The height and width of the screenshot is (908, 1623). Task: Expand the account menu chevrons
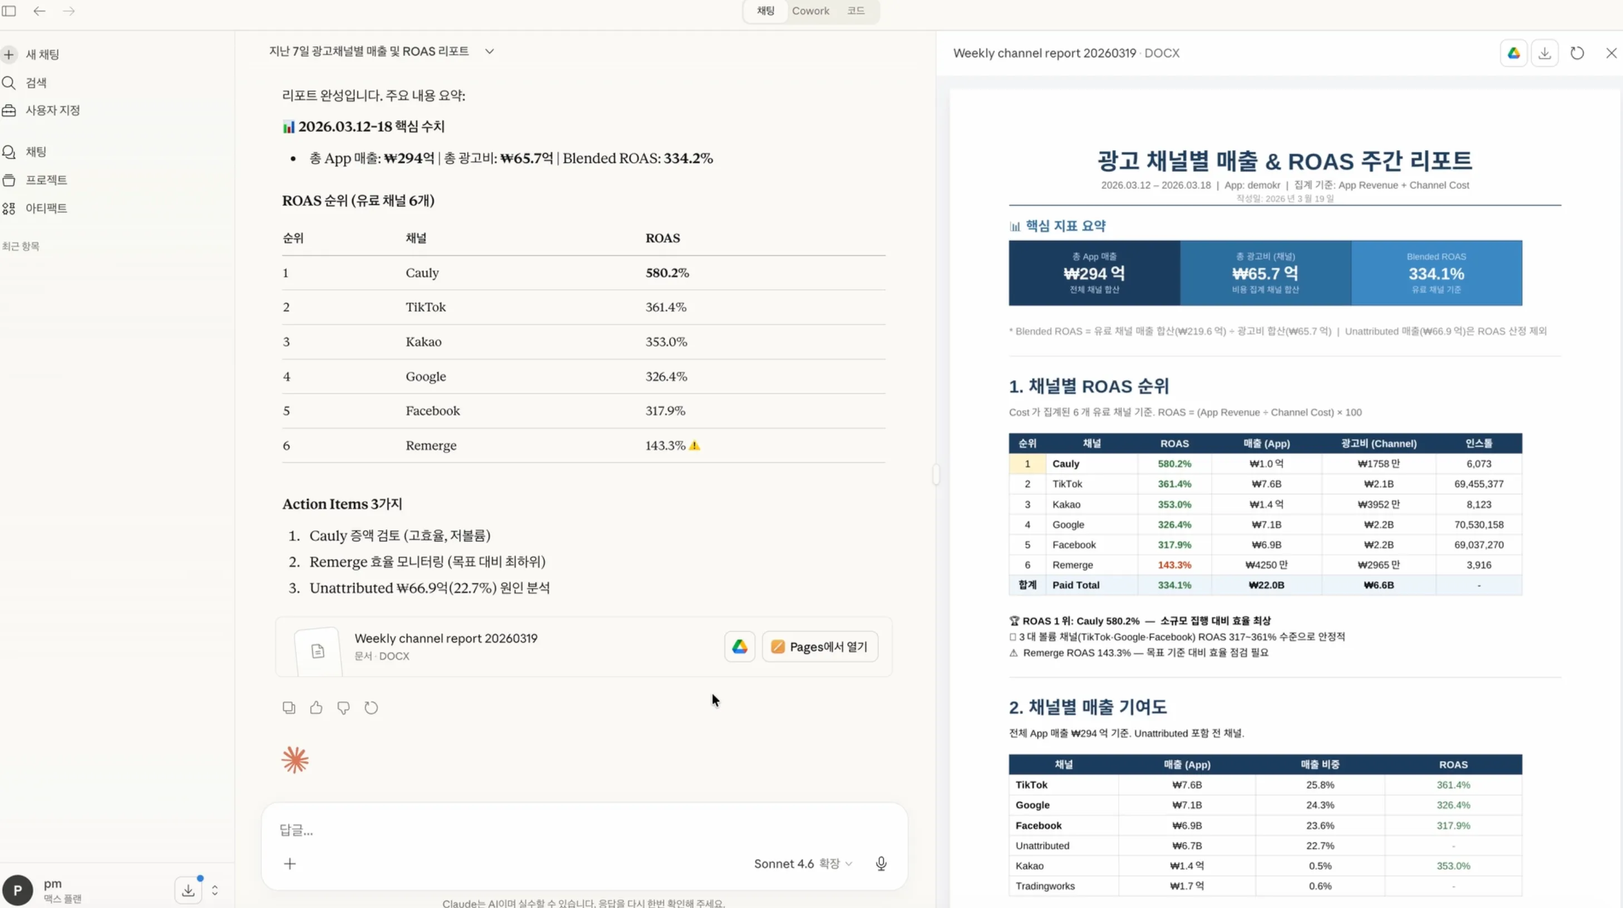point(215,890)
